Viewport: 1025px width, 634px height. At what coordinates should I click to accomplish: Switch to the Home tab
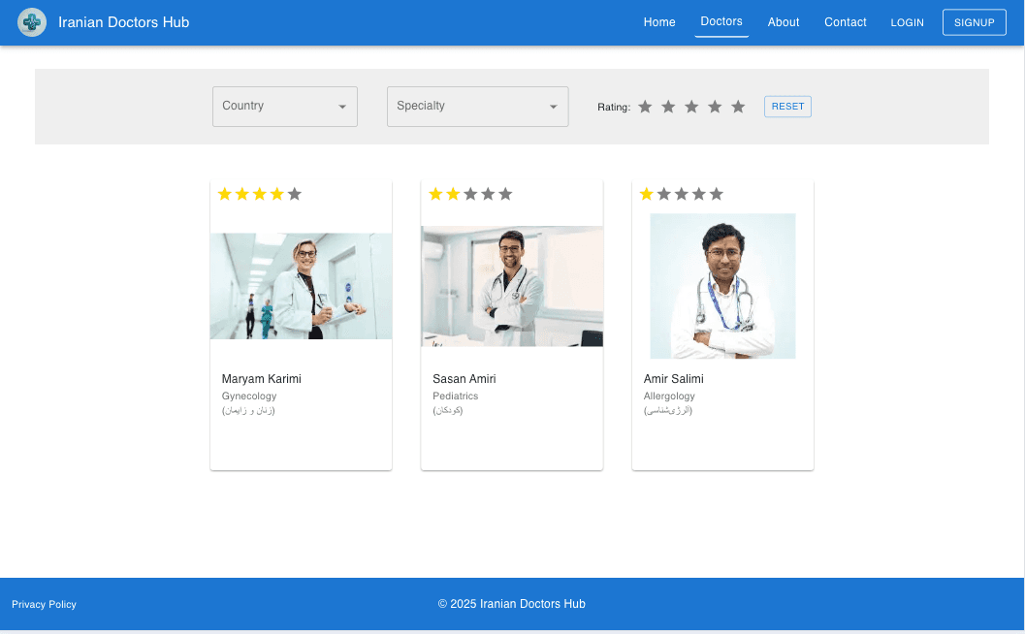coord(659,21)
